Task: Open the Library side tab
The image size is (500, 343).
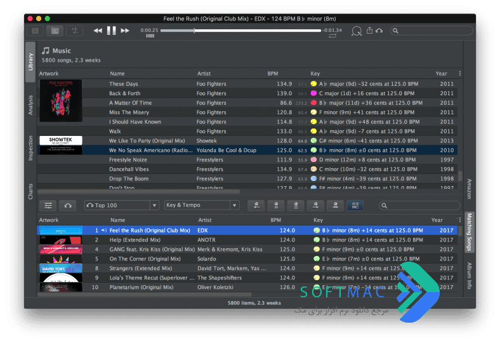Action: (x=30, y=62)
